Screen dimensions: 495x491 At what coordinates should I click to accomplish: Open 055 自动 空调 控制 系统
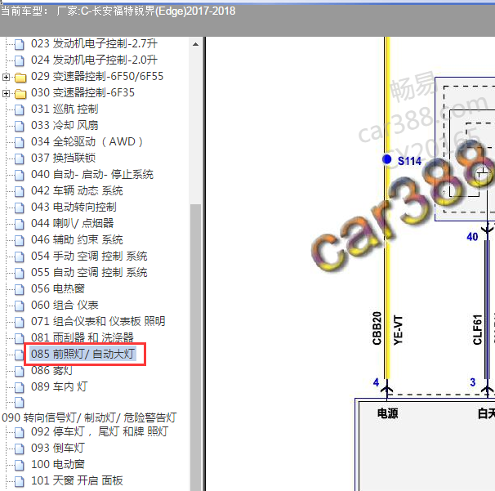[x=89, y=273]
